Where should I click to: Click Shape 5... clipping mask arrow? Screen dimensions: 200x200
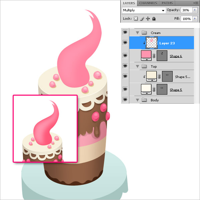144,77
